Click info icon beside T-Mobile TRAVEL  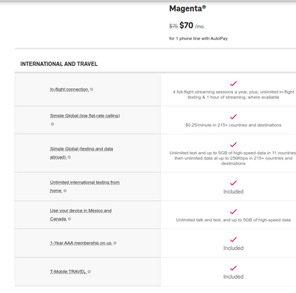tap(90, 271)
